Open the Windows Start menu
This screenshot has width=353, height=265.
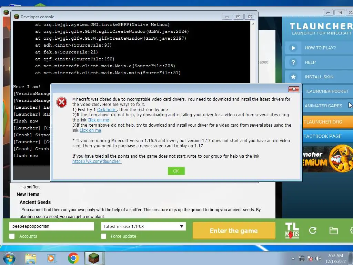pyautogui.click(x=9, y=258)
